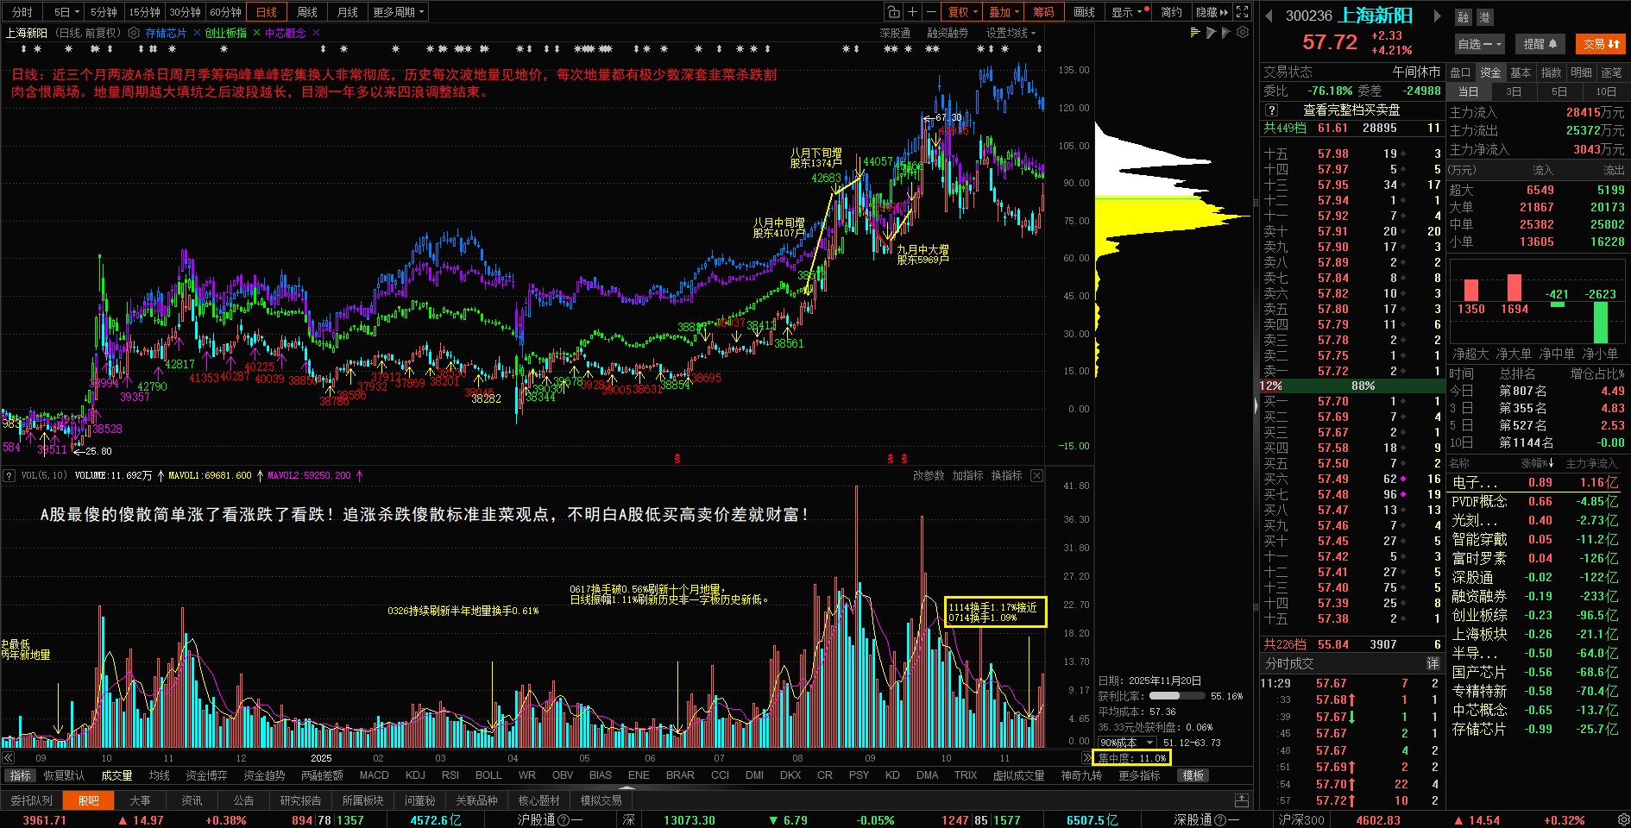Switch to 月线 monthly chart tab
This screenshot has height=828, width=1631.
click(x=348, y=12)
